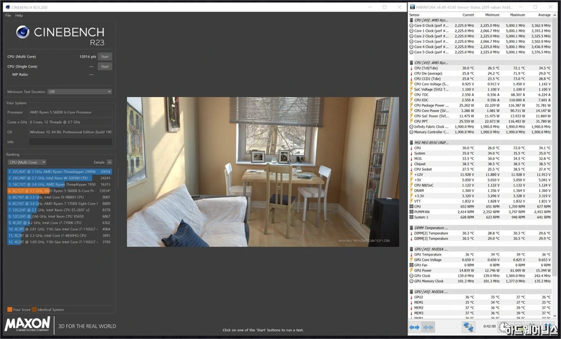Click the first GPU [#0]: NVIDIA group header
Image resolution: width=561 pixels, height=339 pixels.
(x=480, y=249)
